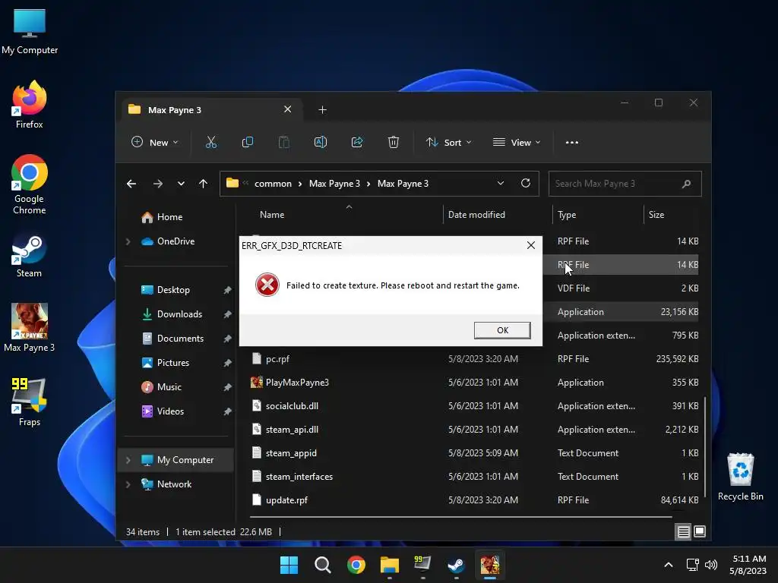
Task: Click 'common' in the address breadcrumb
Action: point(273,184)
